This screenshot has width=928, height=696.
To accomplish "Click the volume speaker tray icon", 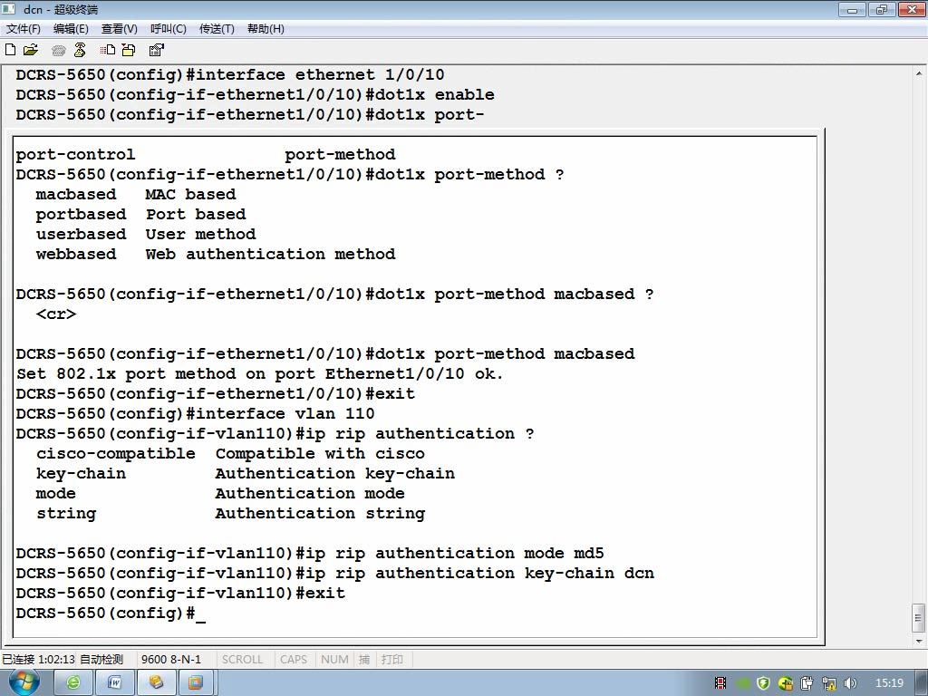I will [x=850, y=683].
